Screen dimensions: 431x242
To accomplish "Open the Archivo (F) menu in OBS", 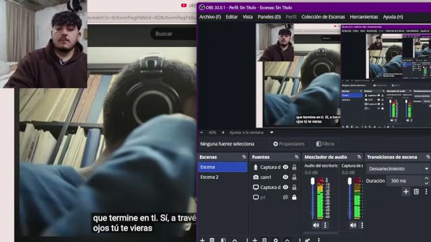I will pyautogui.click(x=210, y=17).
